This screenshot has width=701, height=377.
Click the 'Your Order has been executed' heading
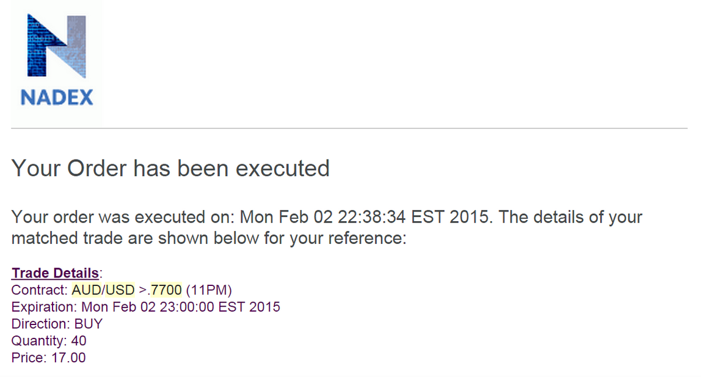click(x=171, y=169)
